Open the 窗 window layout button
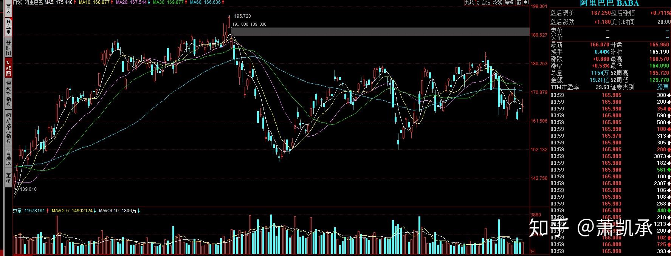Viewport: 671px width, 256px height. click(x=519, y=2)
